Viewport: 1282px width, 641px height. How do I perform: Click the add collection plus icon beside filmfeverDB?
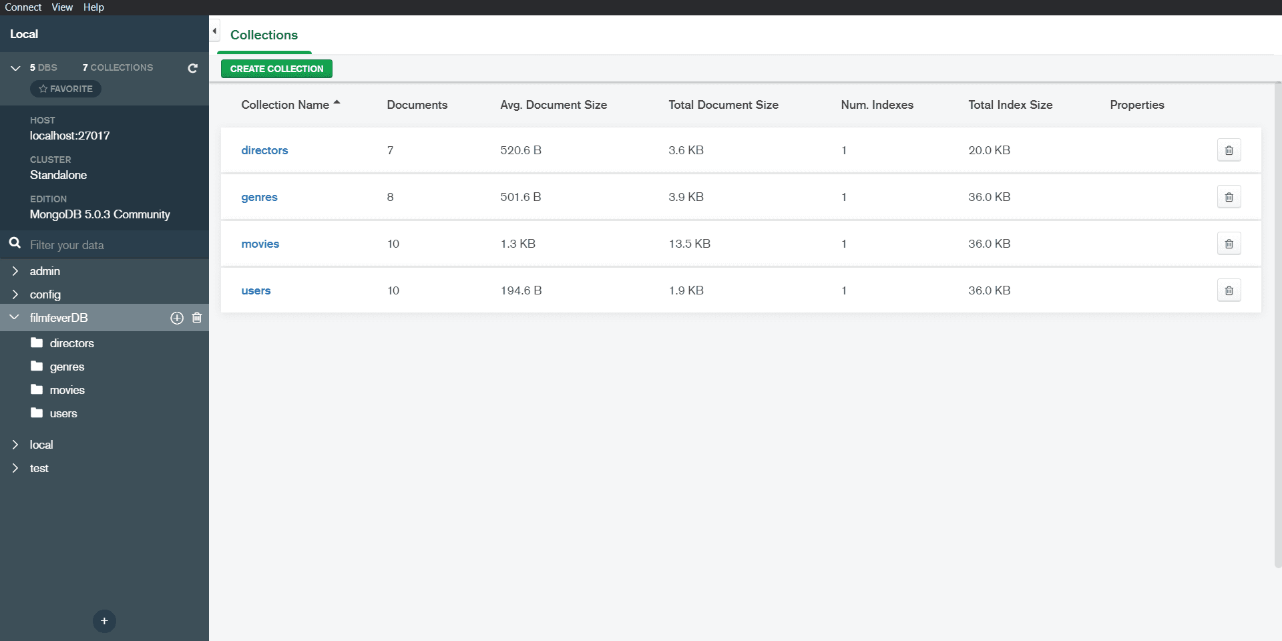click(x=177, y=318)
